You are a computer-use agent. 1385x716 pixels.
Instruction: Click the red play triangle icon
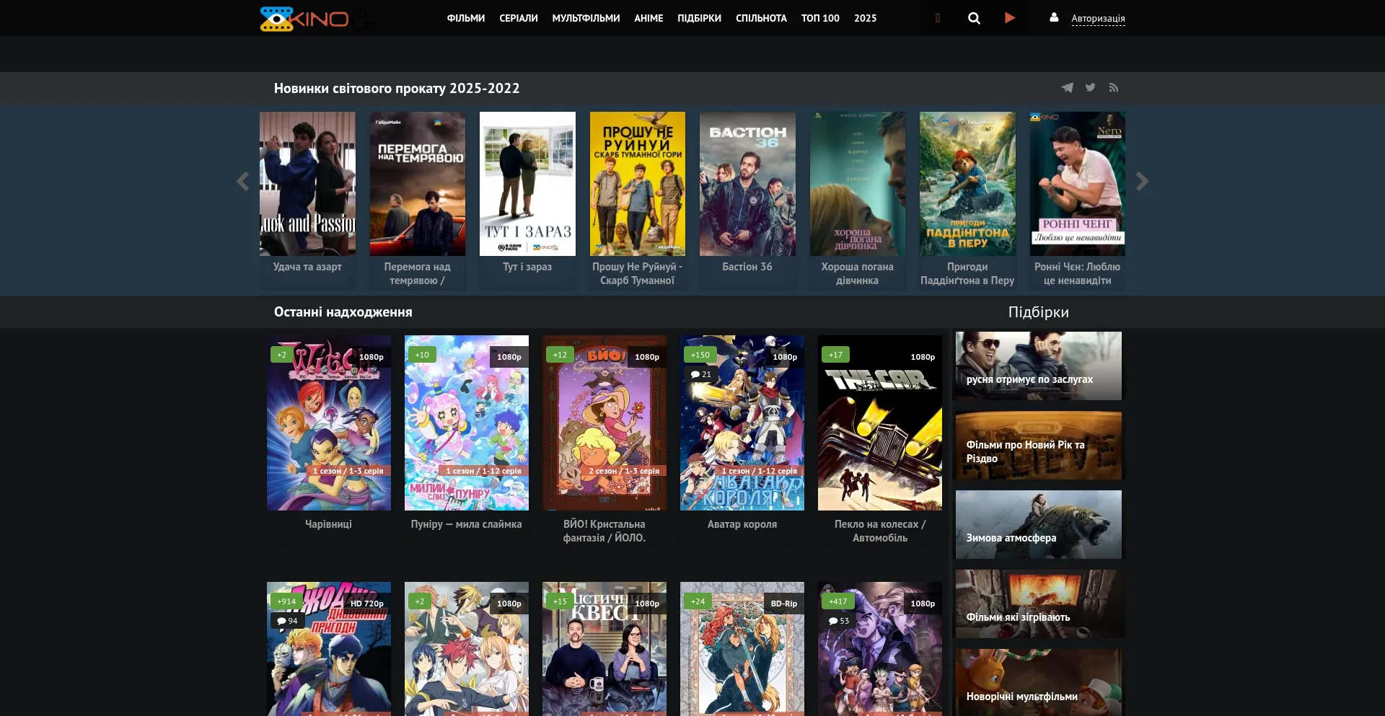[x=1010, y=18]
